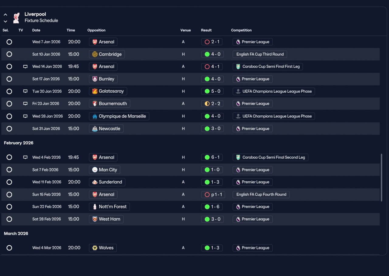Open the 1 - 6 Nott'm Forest result
The height and width of the screenshot is (276, 389).
pyautogui.click(x=212, y=207)
